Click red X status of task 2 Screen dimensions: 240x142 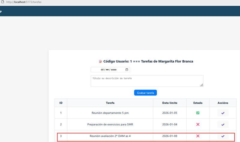point(198,124)
